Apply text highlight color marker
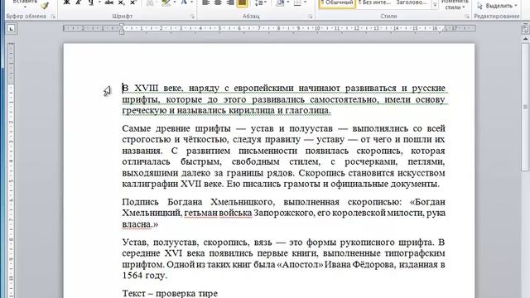Image resolution: width=530 pixels, height=298 pixels. tap(166, 2)
